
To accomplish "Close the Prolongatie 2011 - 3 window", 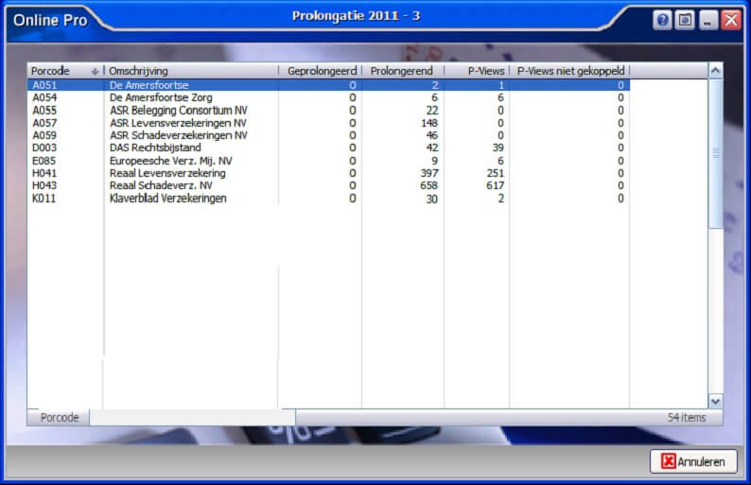I will (x=731, y=20).
